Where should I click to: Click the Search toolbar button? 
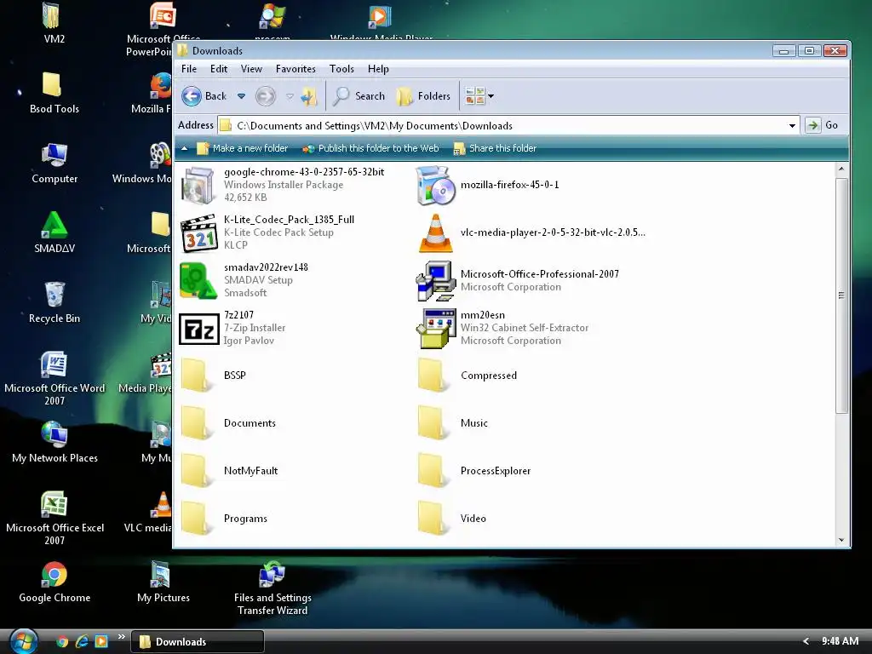tap(359, 96)
